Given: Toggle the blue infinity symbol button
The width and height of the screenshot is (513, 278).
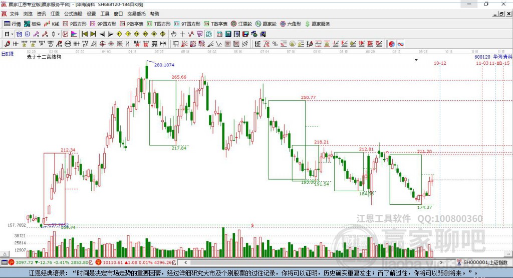Looking at the screenshot, I should point(400,44).
